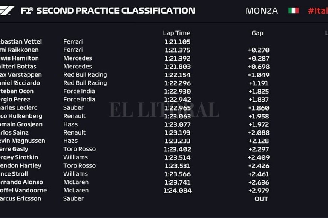
Task: Select Lewis Hamilton's name
Action: (20, 58)
